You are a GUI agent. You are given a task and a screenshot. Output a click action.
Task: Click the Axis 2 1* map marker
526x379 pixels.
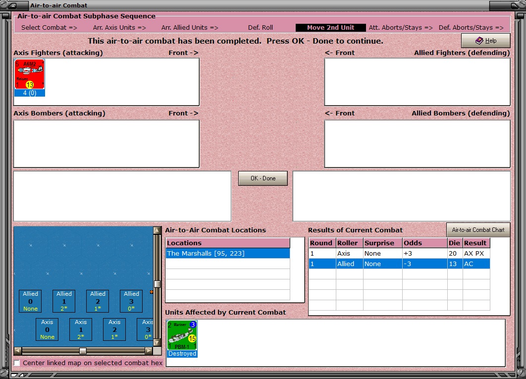click(x=114, y=329)
